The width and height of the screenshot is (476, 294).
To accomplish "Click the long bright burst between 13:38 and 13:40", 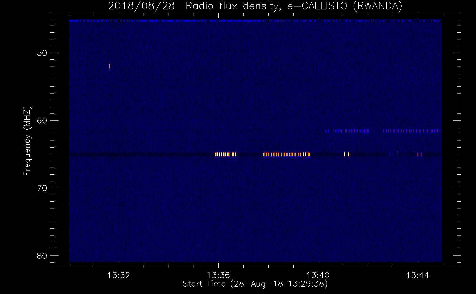I will (287, 154).
